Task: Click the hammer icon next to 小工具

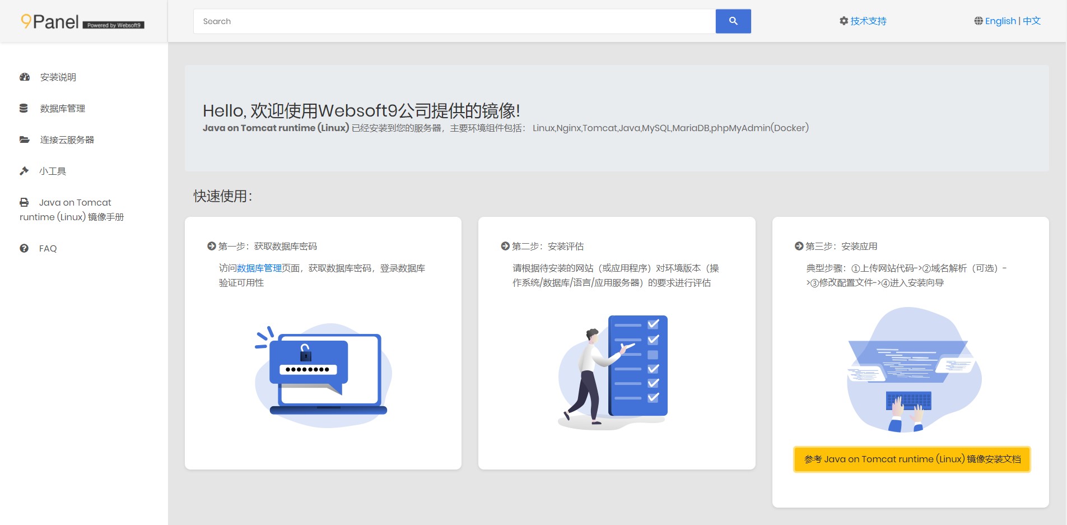Action: tap(24, 171)
